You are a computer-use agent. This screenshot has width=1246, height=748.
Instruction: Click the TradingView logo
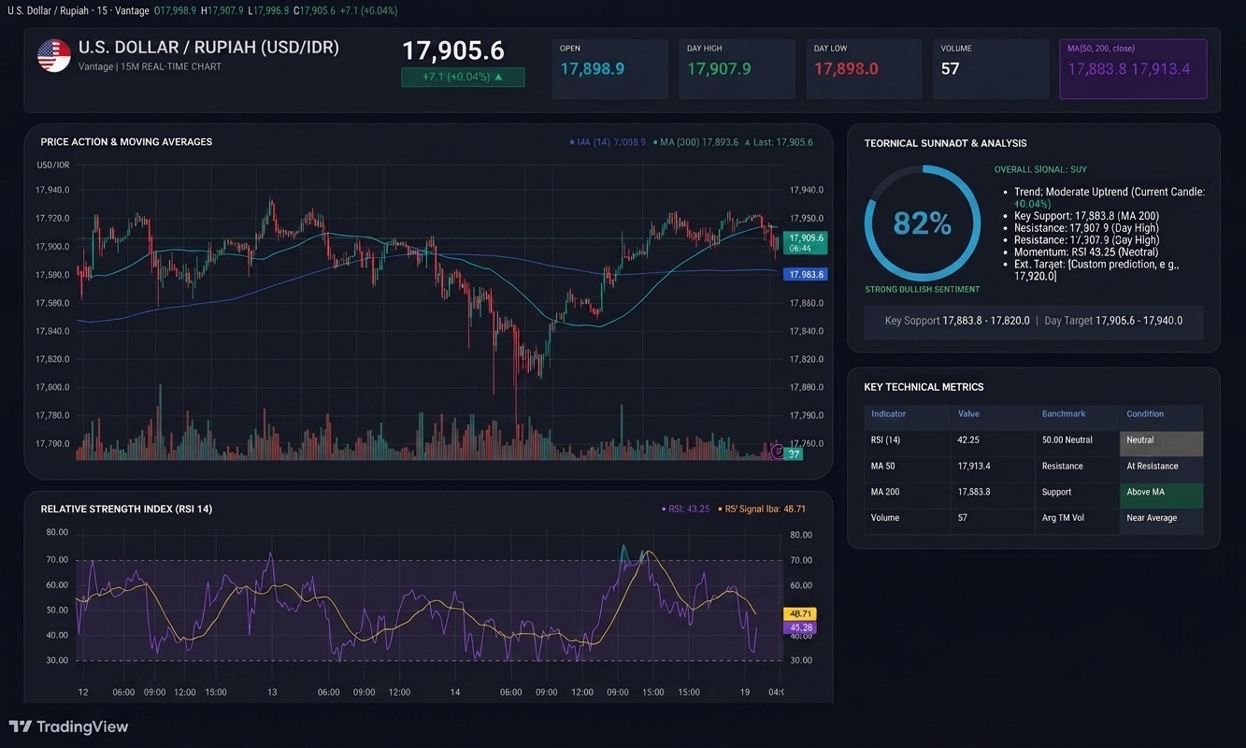68,726
